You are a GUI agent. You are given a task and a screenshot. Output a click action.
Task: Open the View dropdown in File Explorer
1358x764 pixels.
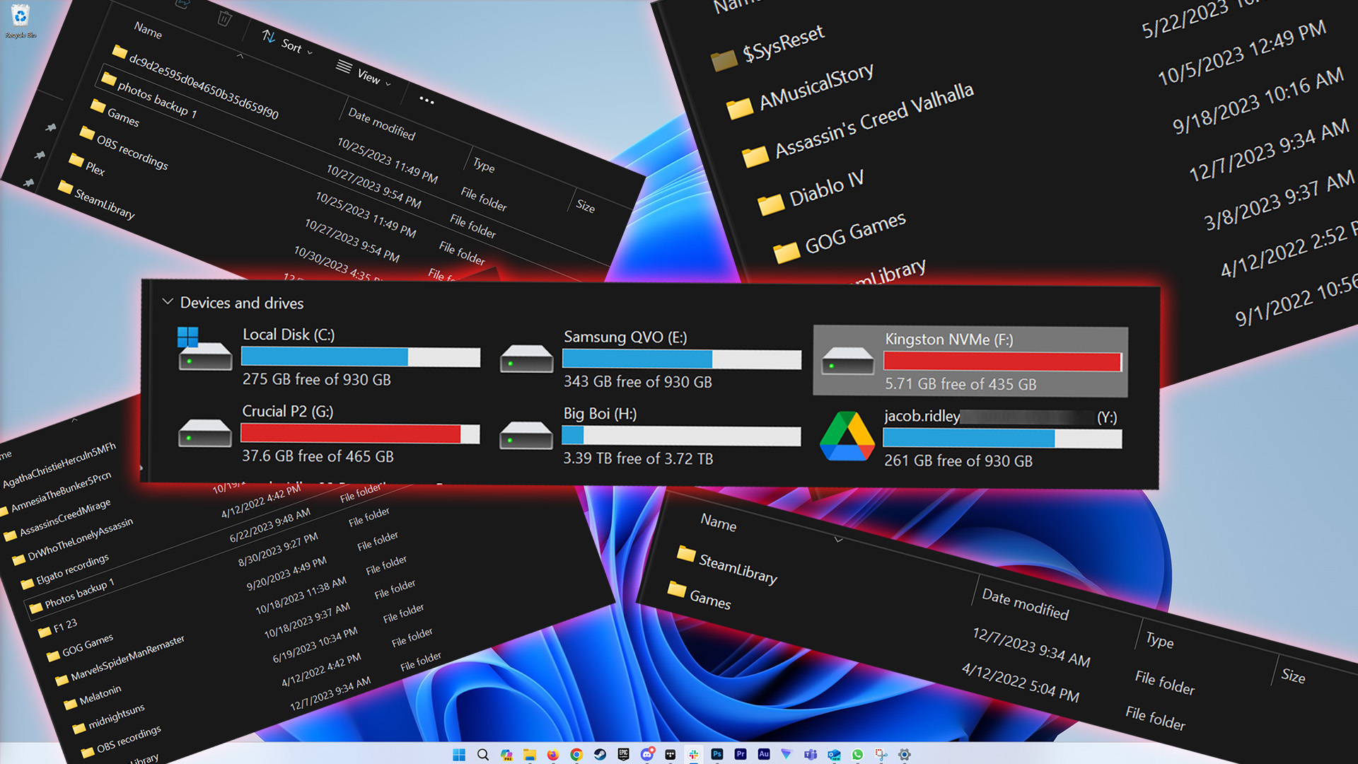368,78
